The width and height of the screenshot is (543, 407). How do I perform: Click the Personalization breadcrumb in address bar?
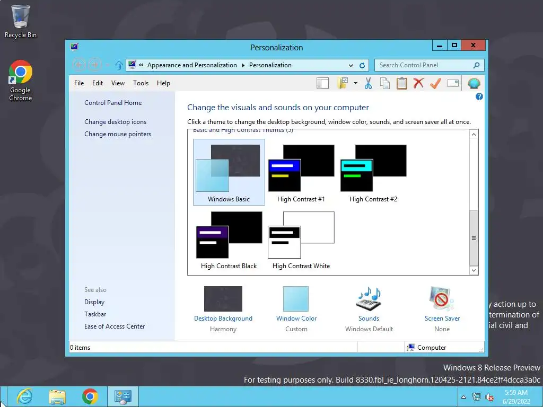(x=270, y=65)
